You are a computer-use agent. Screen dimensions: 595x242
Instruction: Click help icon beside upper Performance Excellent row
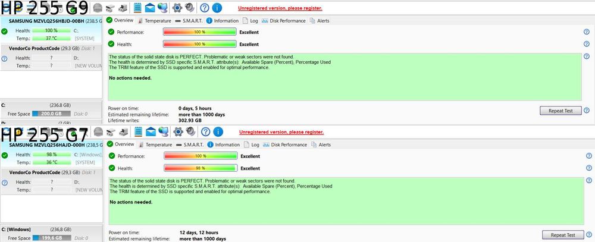coord(586,32)
